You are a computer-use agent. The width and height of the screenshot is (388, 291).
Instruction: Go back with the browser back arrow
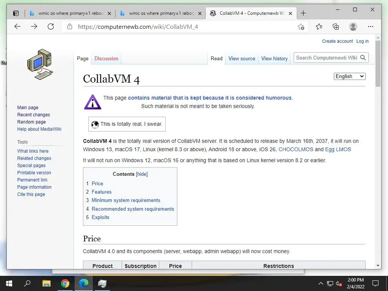(x=17, y=27)
